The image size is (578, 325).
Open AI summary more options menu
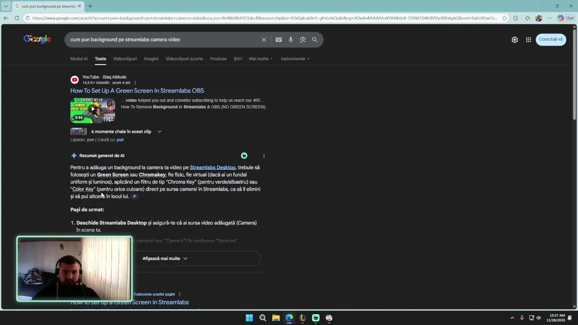click(x=264, y=156)
